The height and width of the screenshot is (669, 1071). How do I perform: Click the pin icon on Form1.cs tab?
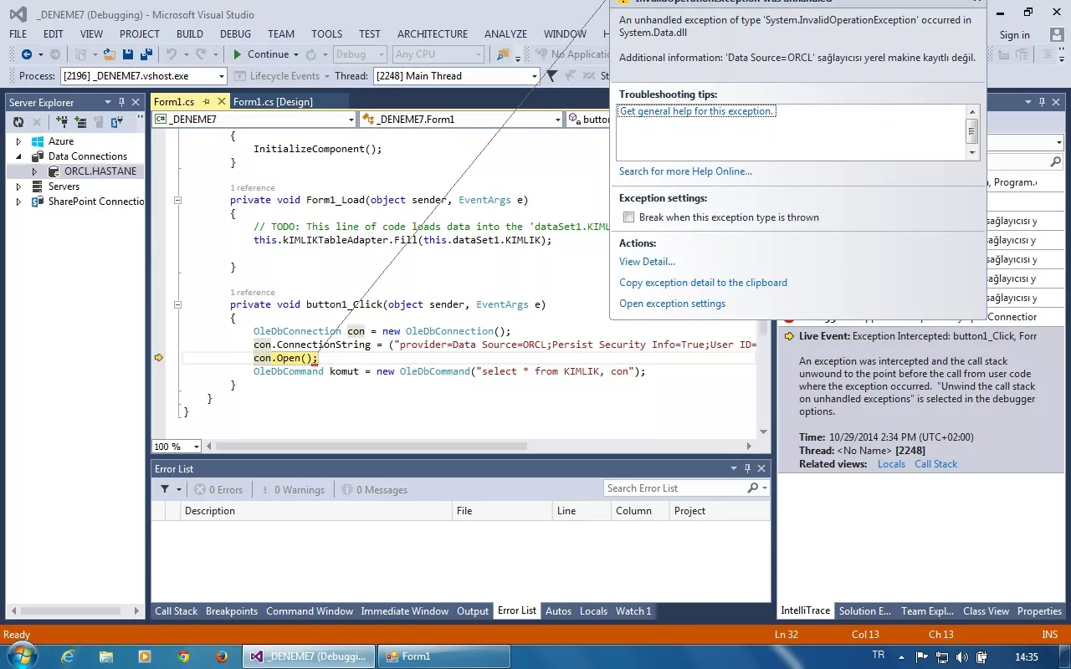click(x=207, y=101)
